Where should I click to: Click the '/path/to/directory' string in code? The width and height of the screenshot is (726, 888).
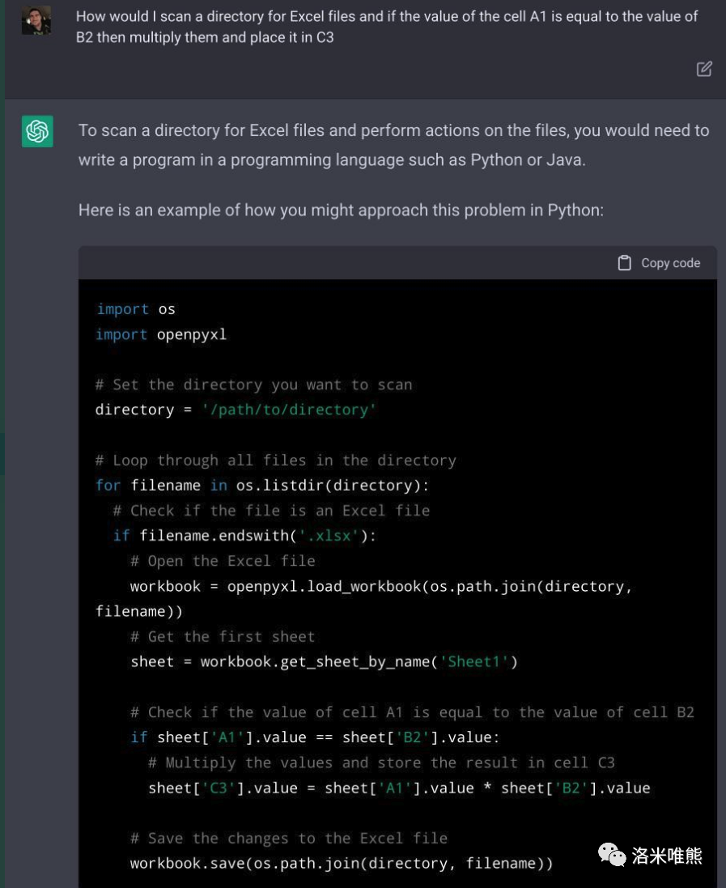point(289,410)
